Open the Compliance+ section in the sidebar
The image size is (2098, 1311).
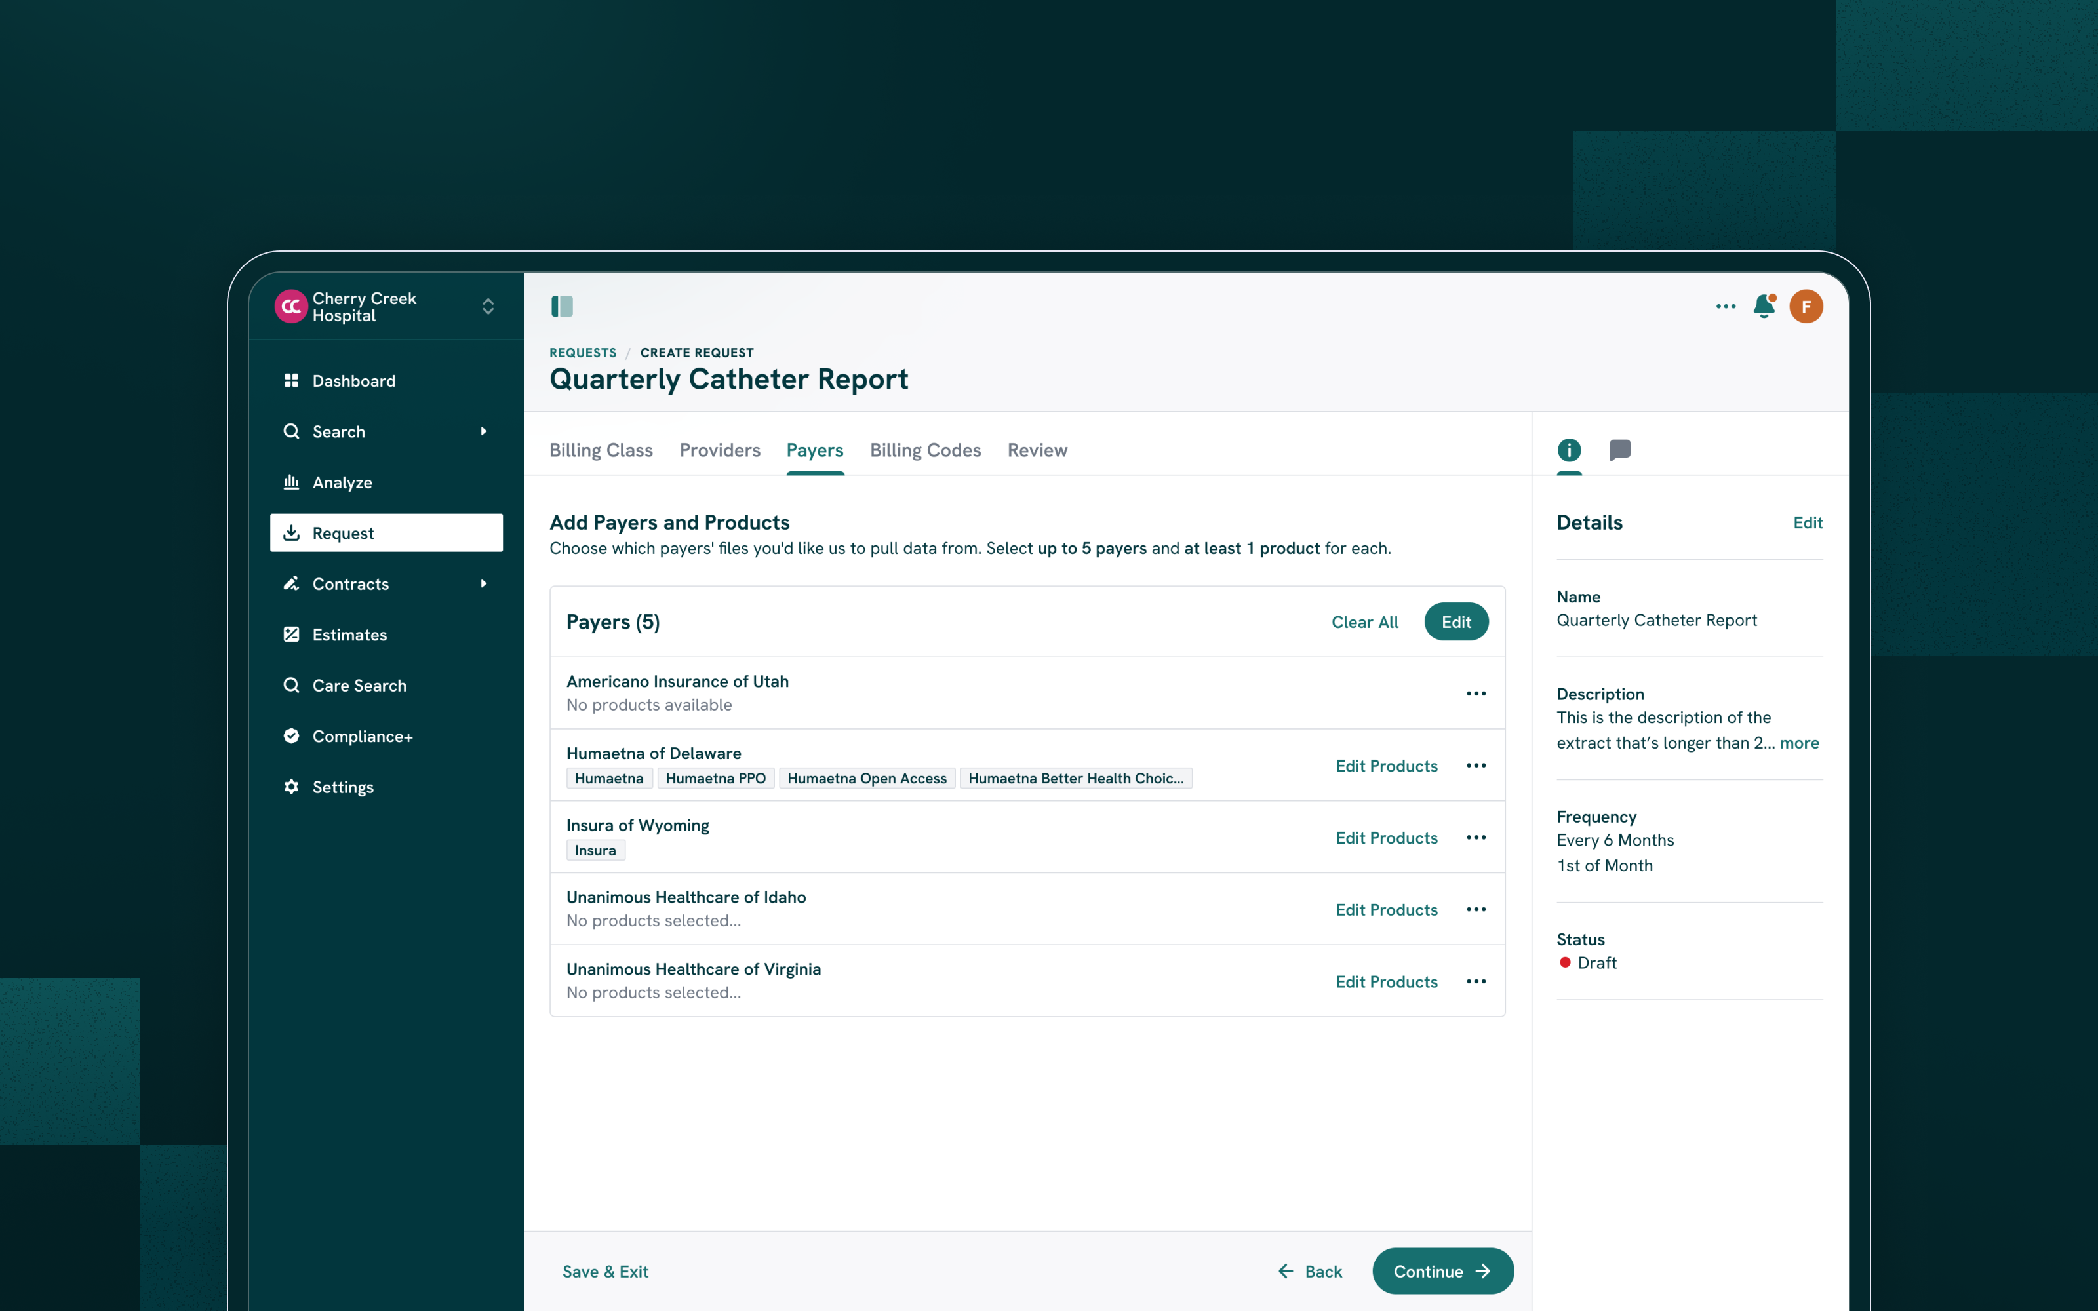point(361,736)
